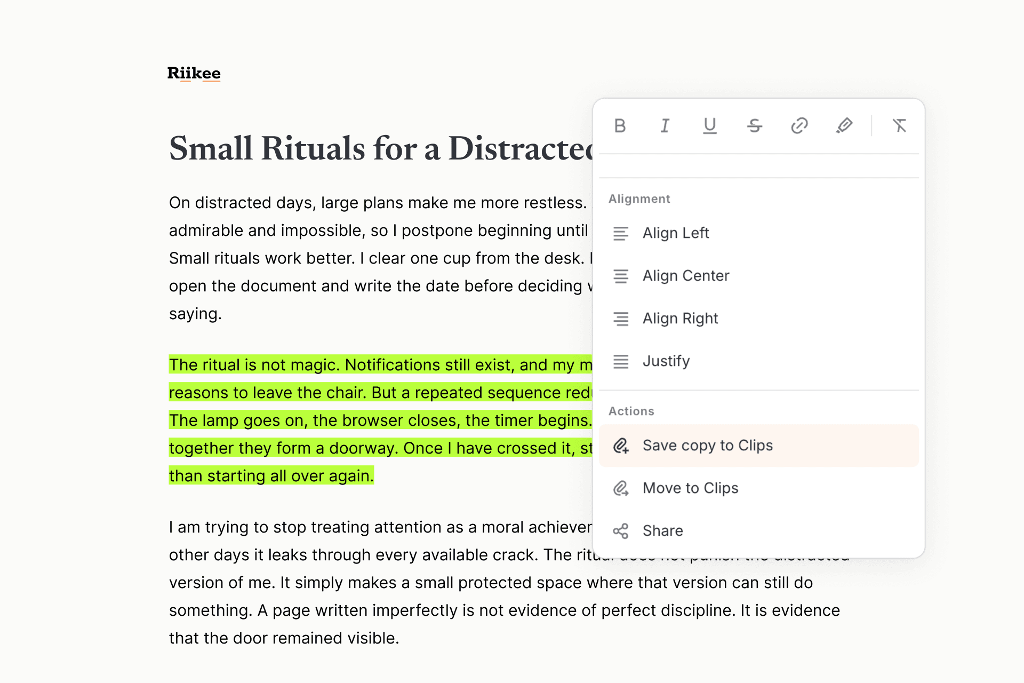The height and width of the screenshot is (683, 1024).
Task: Click the word 'saying.' in first paragraph
Action: pos(195,314)
